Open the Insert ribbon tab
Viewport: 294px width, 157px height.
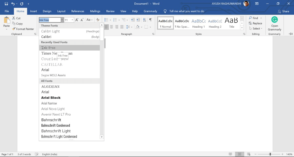click(x=33, y=11)
